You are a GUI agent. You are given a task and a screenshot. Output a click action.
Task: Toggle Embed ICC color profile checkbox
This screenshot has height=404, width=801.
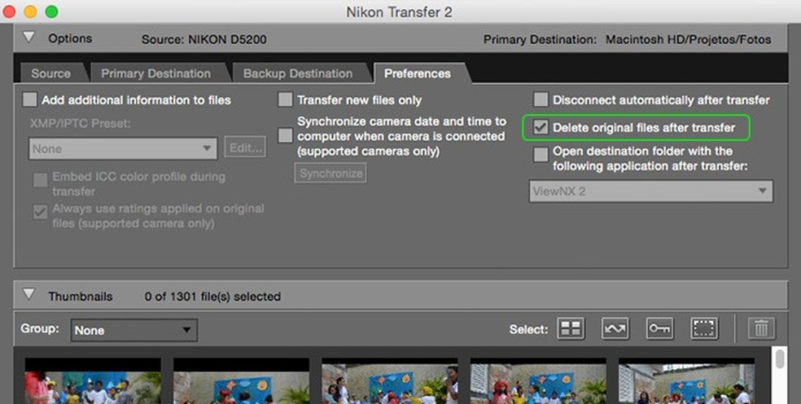click(x=41, y=180)
